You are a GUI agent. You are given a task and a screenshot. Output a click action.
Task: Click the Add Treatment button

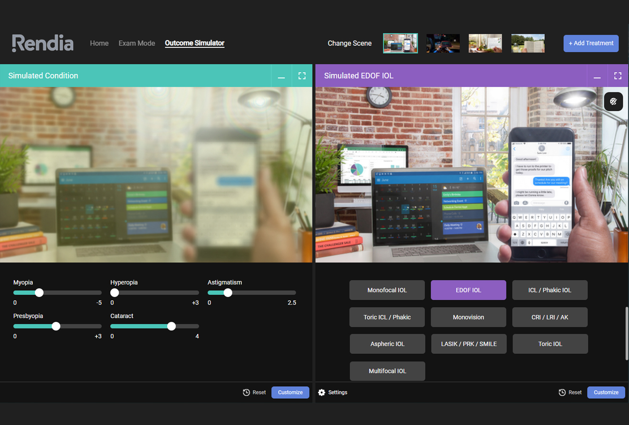tap(591, 43)
